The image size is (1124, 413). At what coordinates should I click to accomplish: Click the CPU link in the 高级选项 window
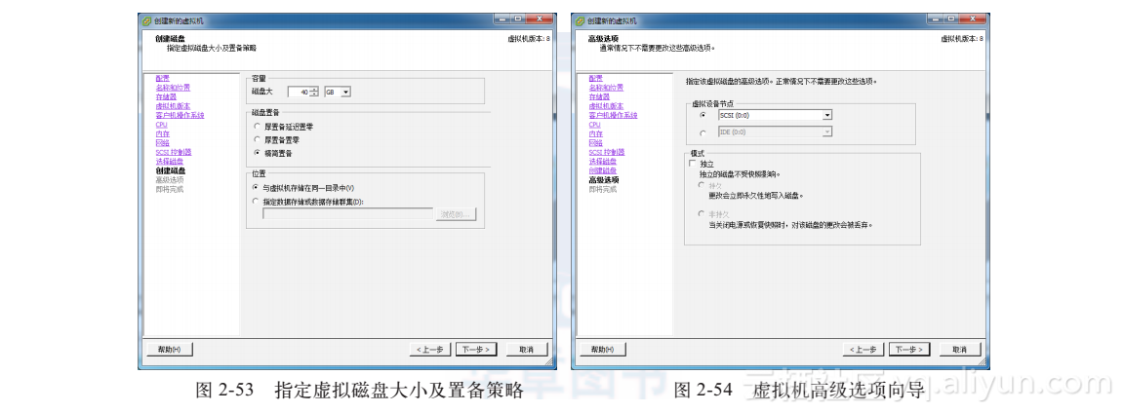594,125
